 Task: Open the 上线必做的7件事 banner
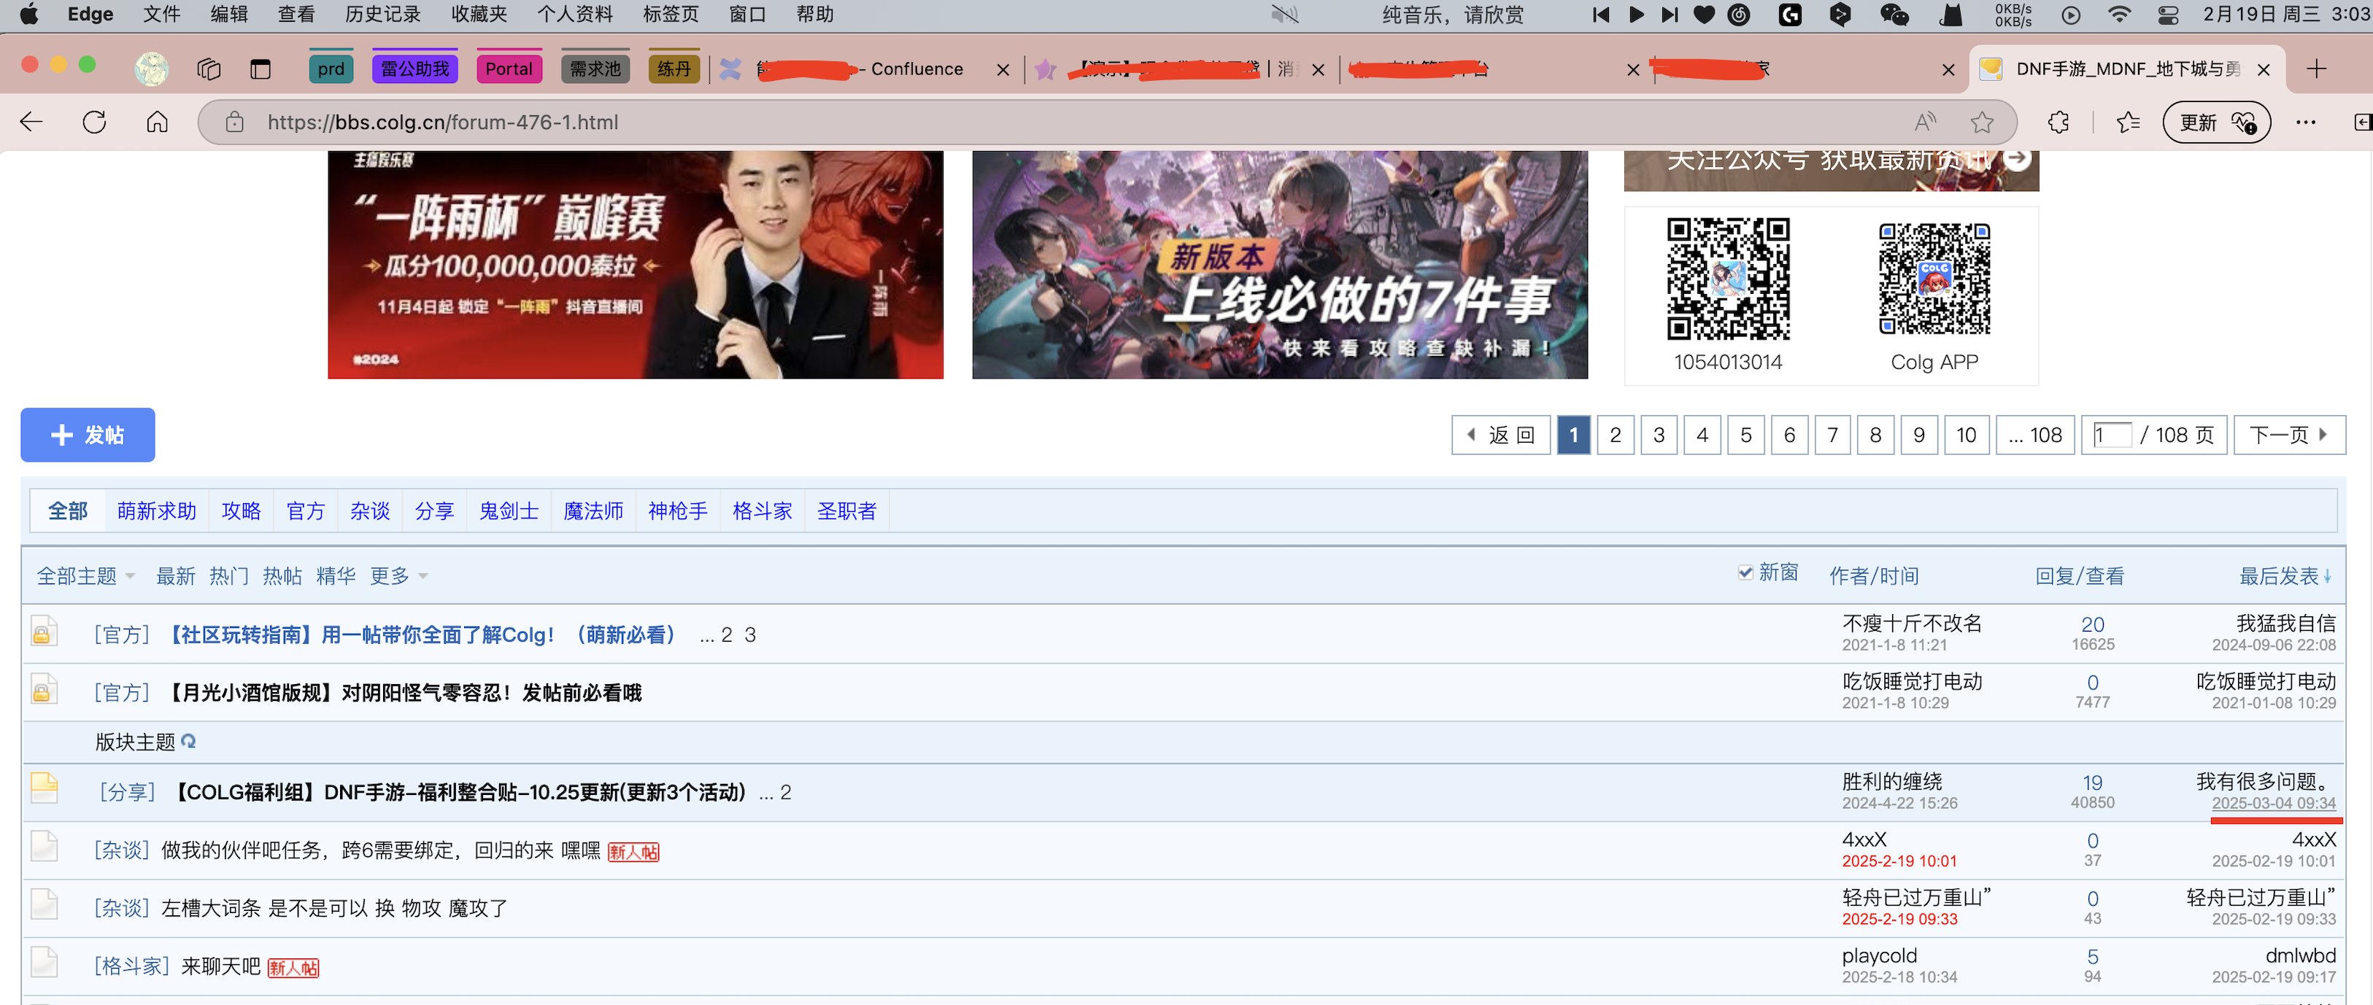point(1280,265)
